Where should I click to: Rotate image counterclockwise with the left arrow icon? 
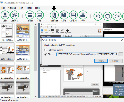(x=98, y=16)
